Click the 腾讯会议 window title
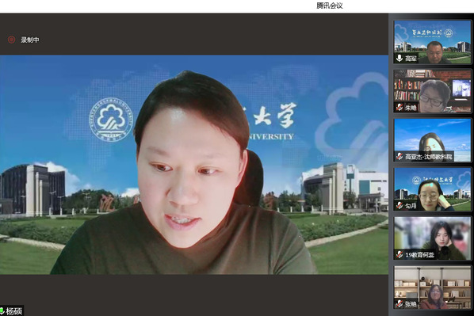This screenshot has width=474, height=316. [x=330, y=6]
